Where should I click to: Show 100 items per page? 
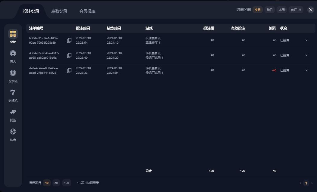[67, 183]
